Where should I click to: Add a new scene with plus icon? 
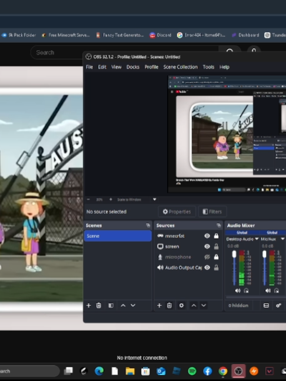point(88,305)
